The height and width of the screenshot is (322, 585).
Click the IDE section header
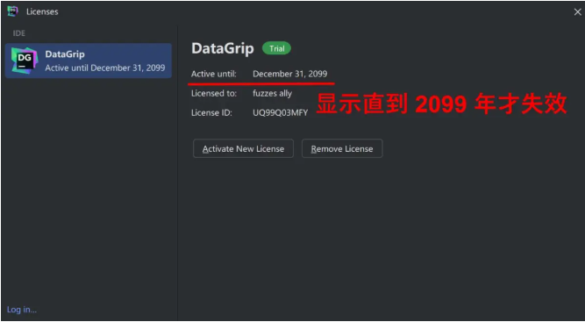pyautogui.click(x=19, y=33)
